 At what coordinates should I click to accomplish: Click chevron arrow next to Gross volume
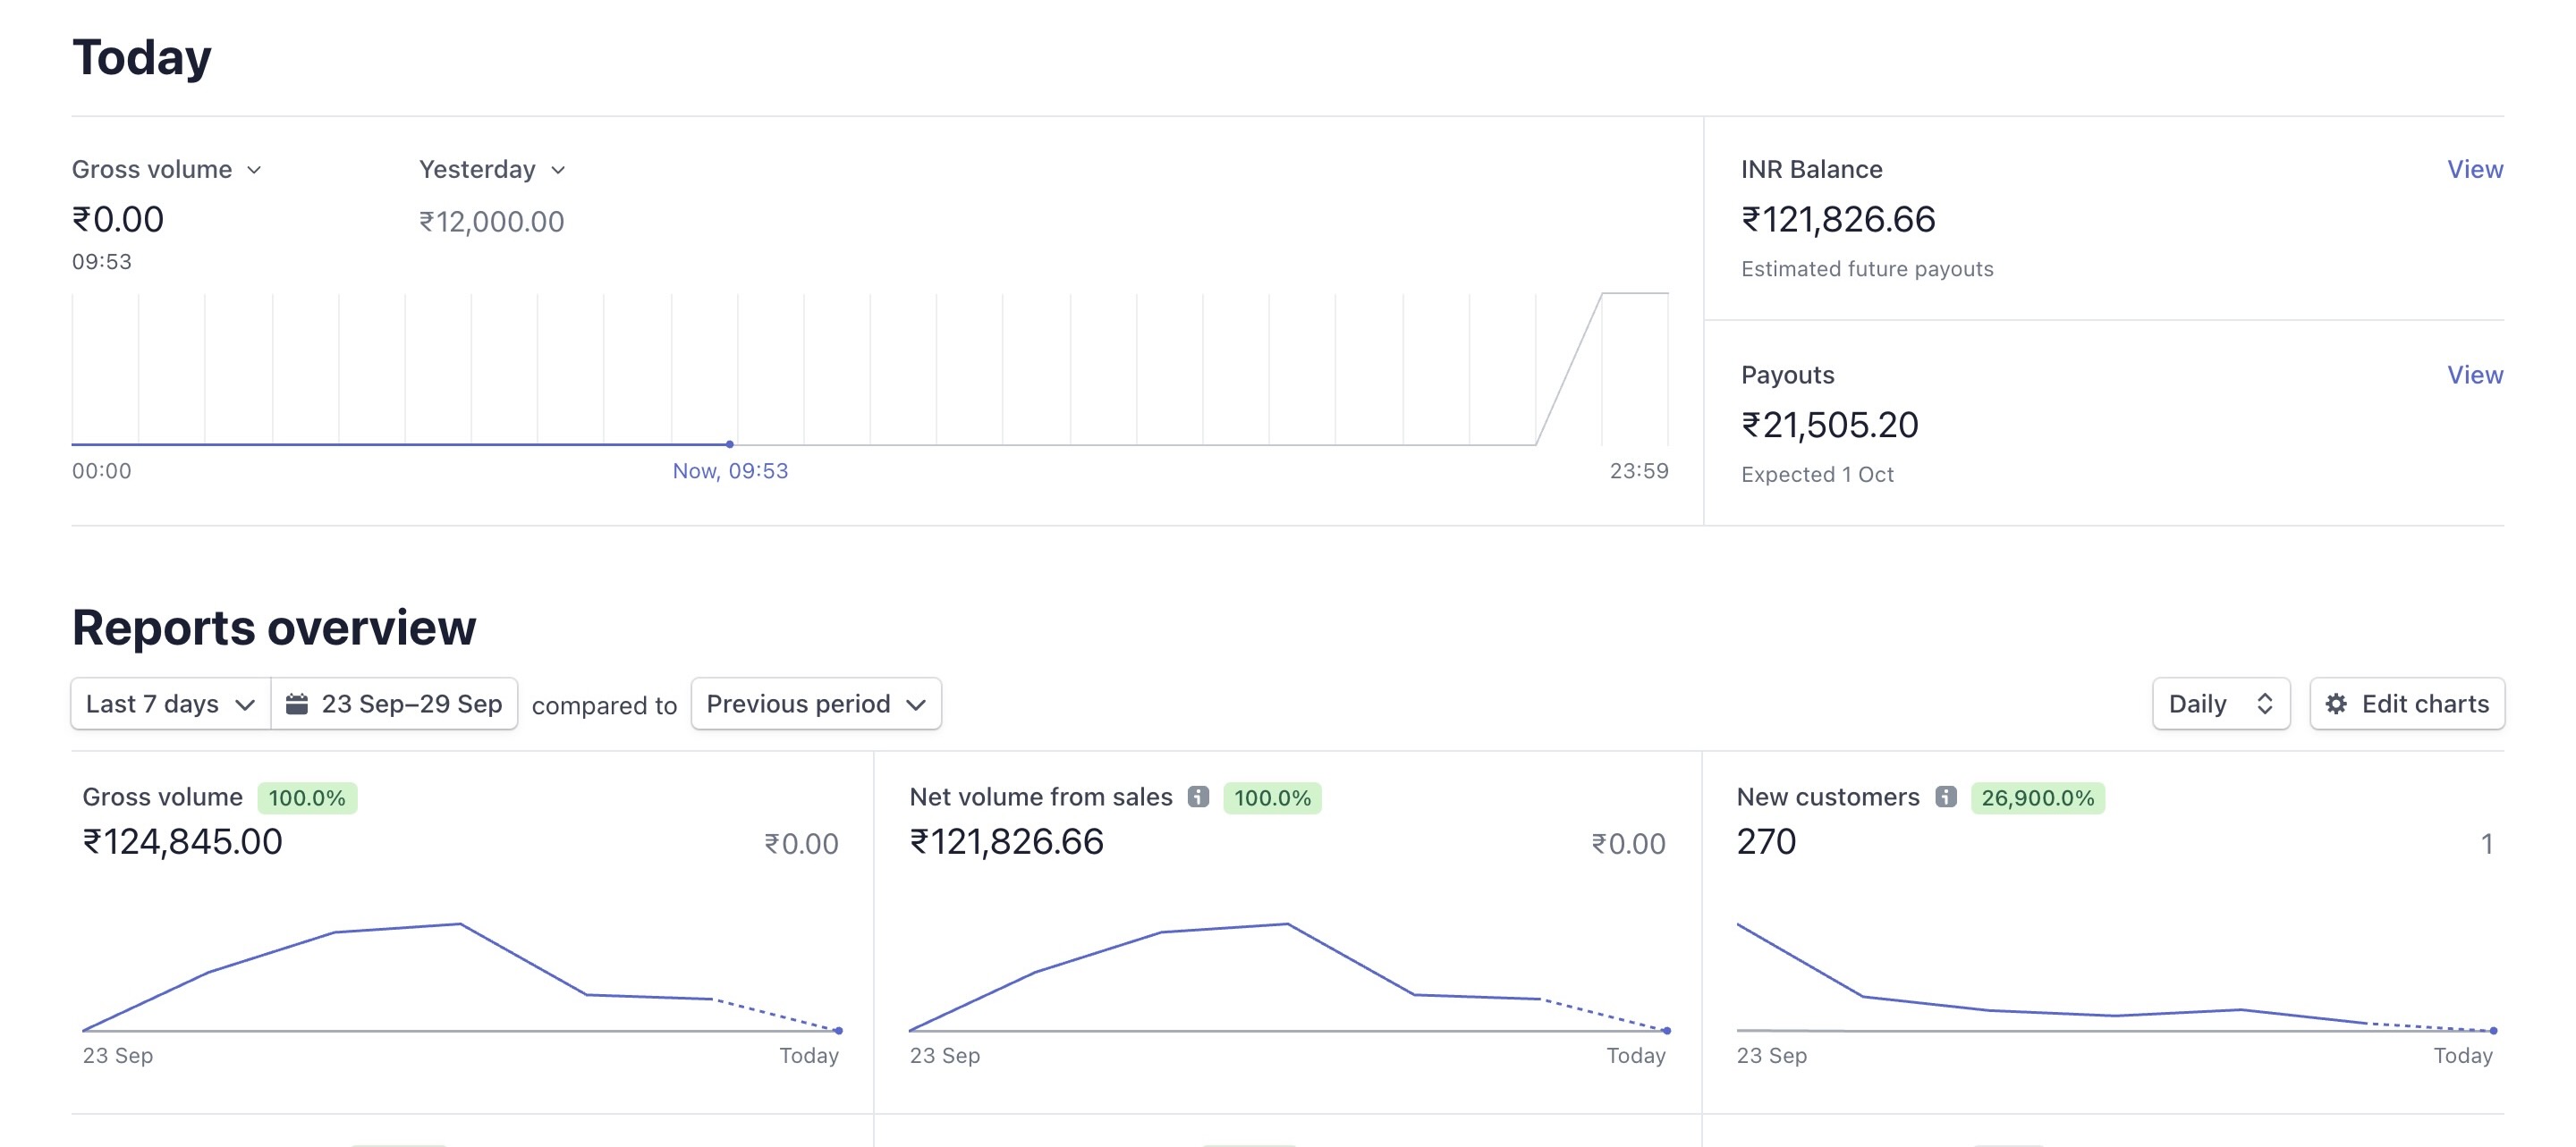254,170
